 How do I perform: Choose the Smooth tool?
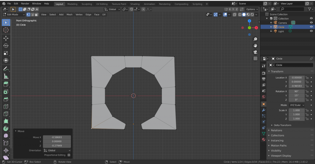(6, 136)
